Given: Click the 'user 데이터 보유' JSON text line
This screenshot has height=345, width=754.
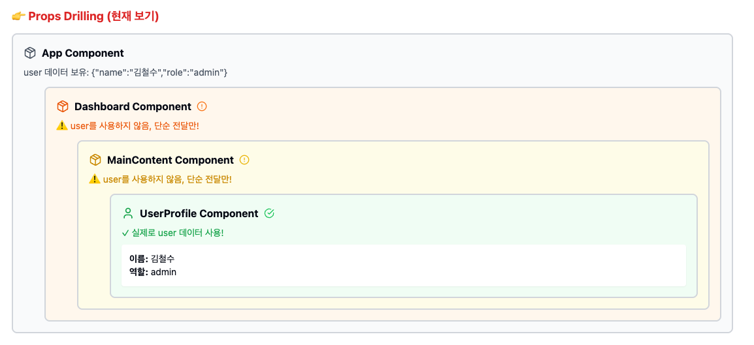Looking at the screenshot, I should [125, 72].
